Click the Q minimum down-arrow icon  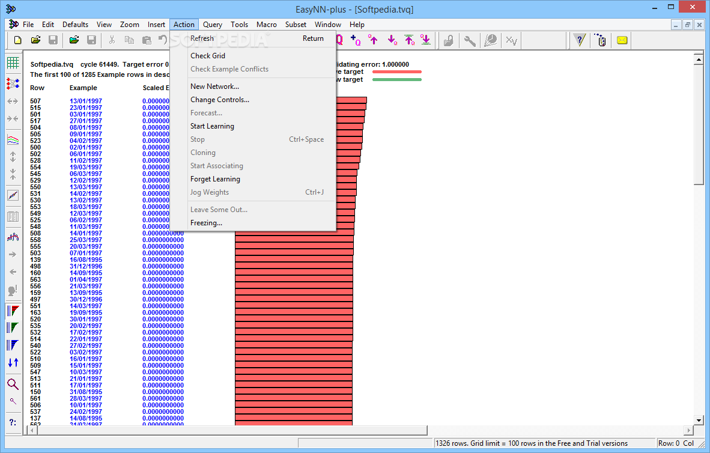(426, 40)
